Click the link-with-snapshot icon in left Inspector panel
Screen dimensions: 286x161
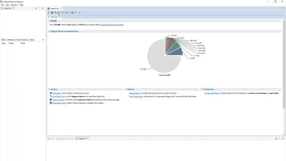point(36,8)
